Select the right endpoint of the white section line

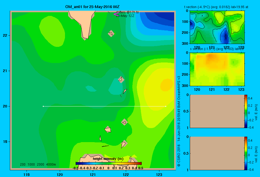pos(166,106)
